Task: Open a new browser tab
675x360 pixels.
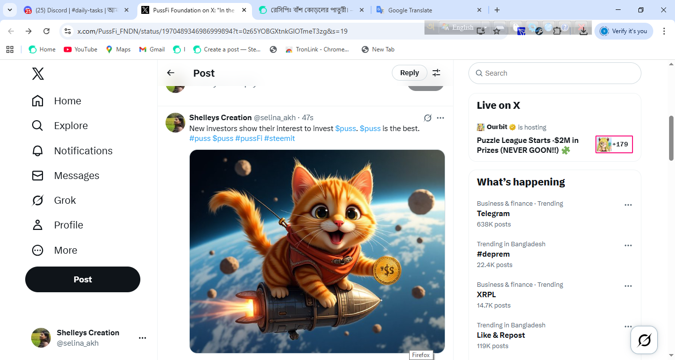Action: (497, 10)
